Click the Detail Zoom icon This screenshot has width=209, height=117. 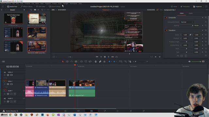[125, 61]
